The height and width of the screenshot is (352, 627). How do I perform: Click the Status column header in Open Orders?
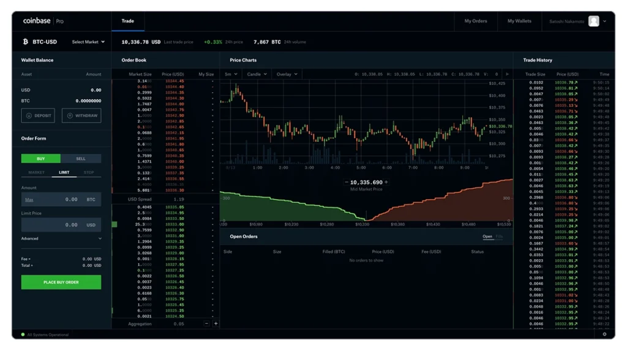[x=477, y=252]
